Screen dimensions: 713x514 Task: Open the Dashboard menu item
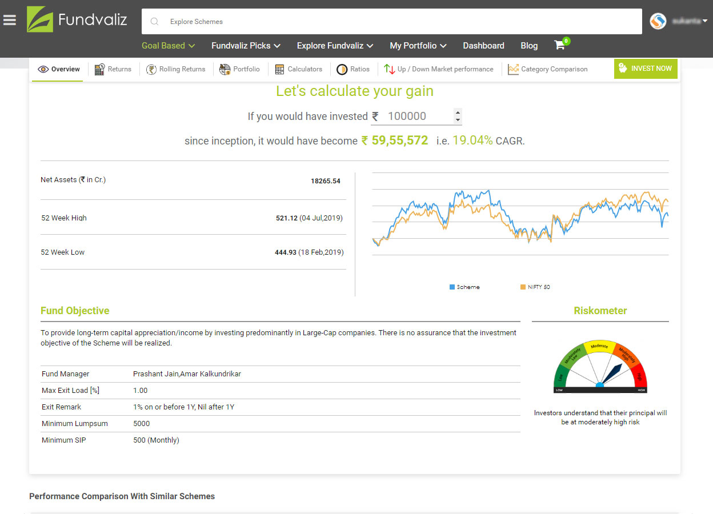(x=483, y=46)
